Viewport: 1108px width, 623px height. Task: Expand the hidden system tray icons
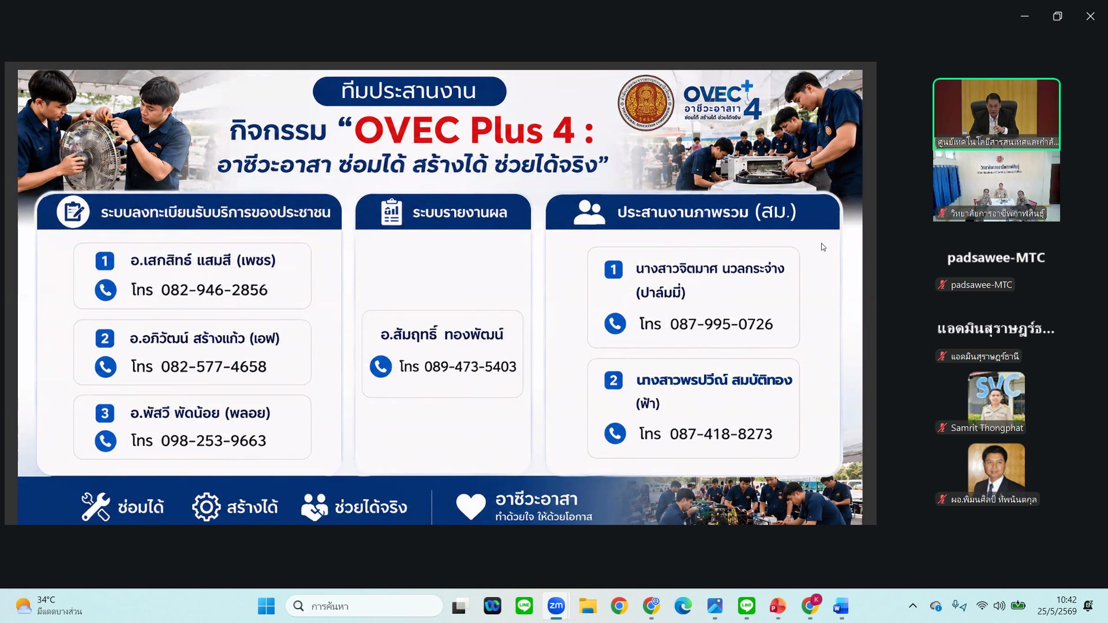912,606
